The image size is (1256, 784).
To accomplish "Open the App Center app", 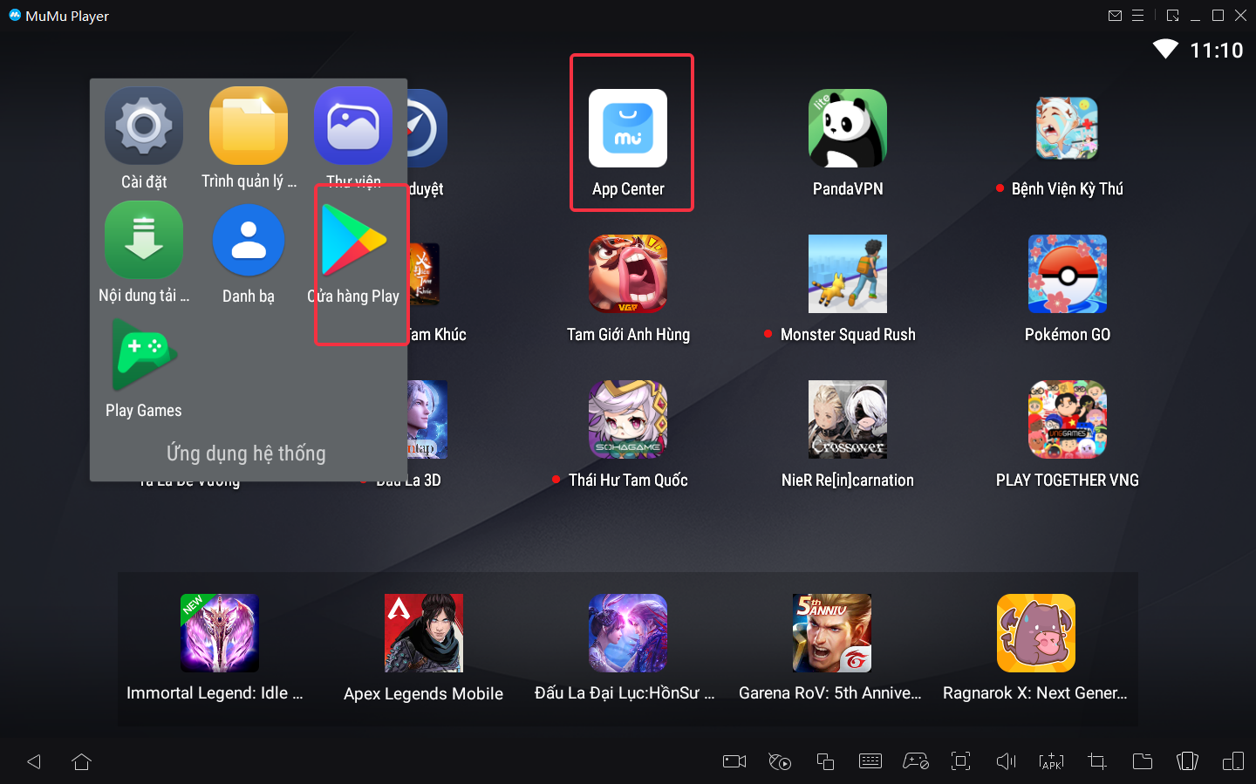I will coord(628,129).
